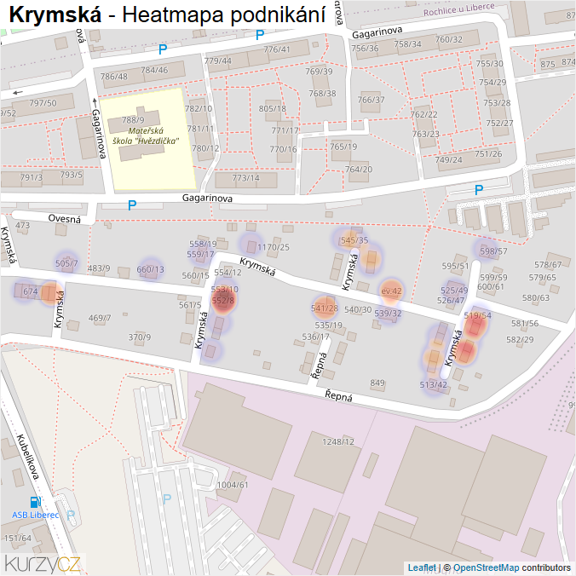
Task: Click the Kubelíkova street label
Action: 28,457
